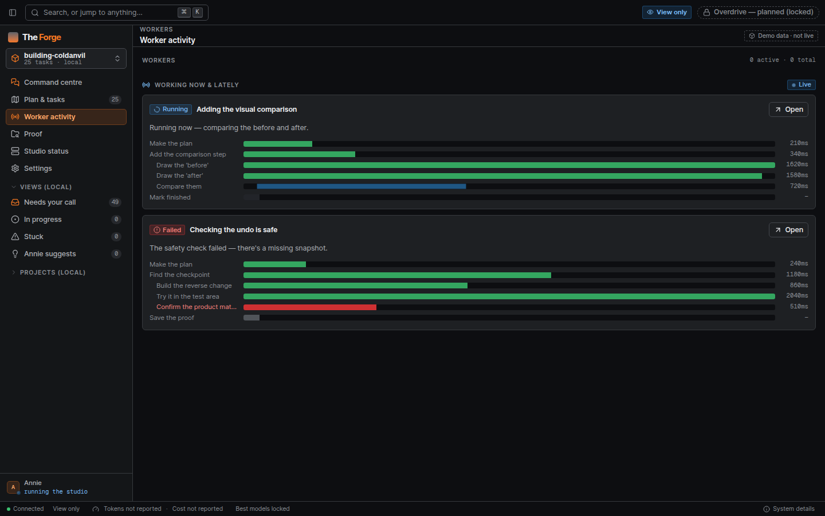Image resolution: width=825 pixels, height=516 pixels.
Task: Toggle the View only mode badge
Action: coord(666,12)
